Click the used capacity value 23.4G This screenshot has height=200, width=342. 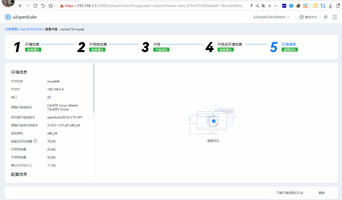point(51,149)
